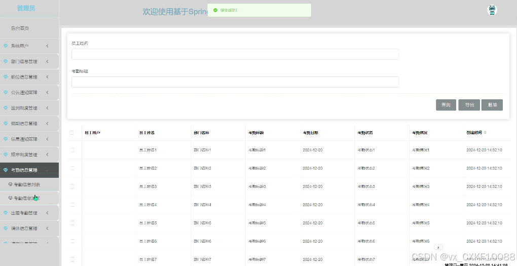Expand 公告通知管理 using its chevron arrow
The width and height of the screenshot is (517, 266).
tap(48, 92)
